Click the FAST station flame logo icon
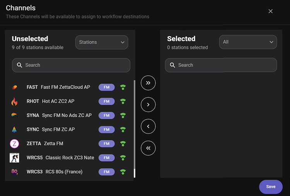Image resolution: width=290 pixels, height=196 pixels. click(x=14, y=87)
